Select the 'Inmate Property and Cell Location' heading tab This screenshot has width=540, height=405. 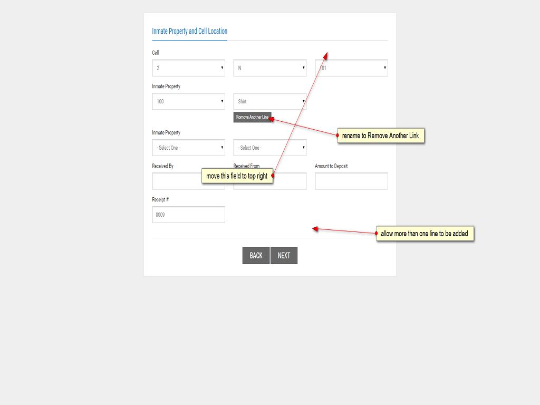(x=189, y=31)
